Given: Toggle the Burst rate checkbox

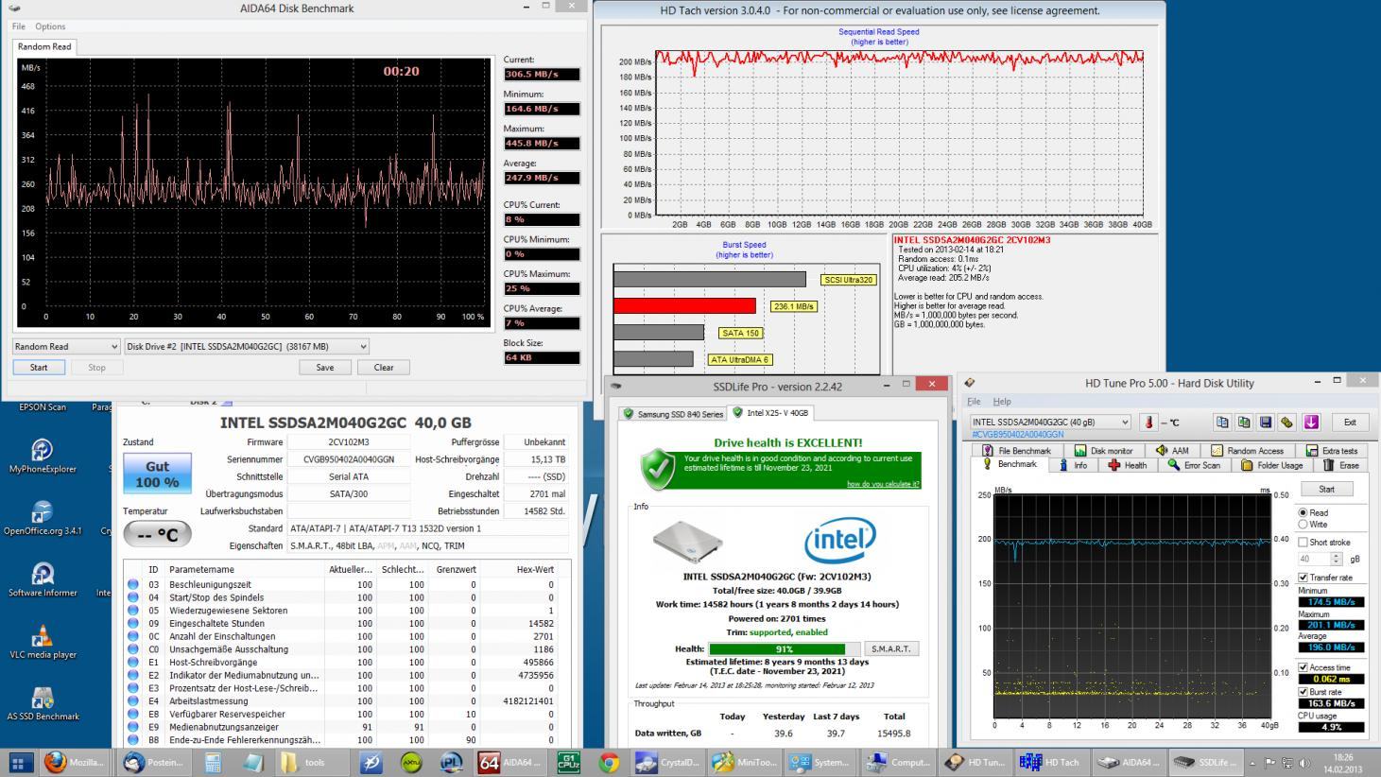Looking at the screenshot, I should pos(1303,692).
